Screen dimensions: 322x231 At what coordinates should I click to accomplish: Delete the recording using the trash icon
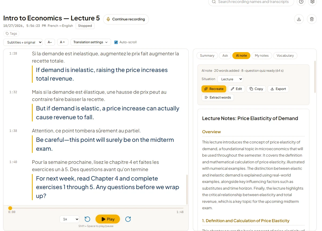coord(312,19)
